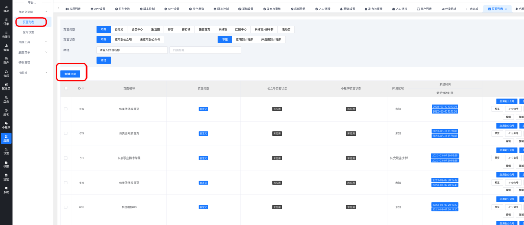The width and height of the screenshot is (524, 225).
Task: Open the 数据 data chart icon
Action: click(x=6, y=48)
